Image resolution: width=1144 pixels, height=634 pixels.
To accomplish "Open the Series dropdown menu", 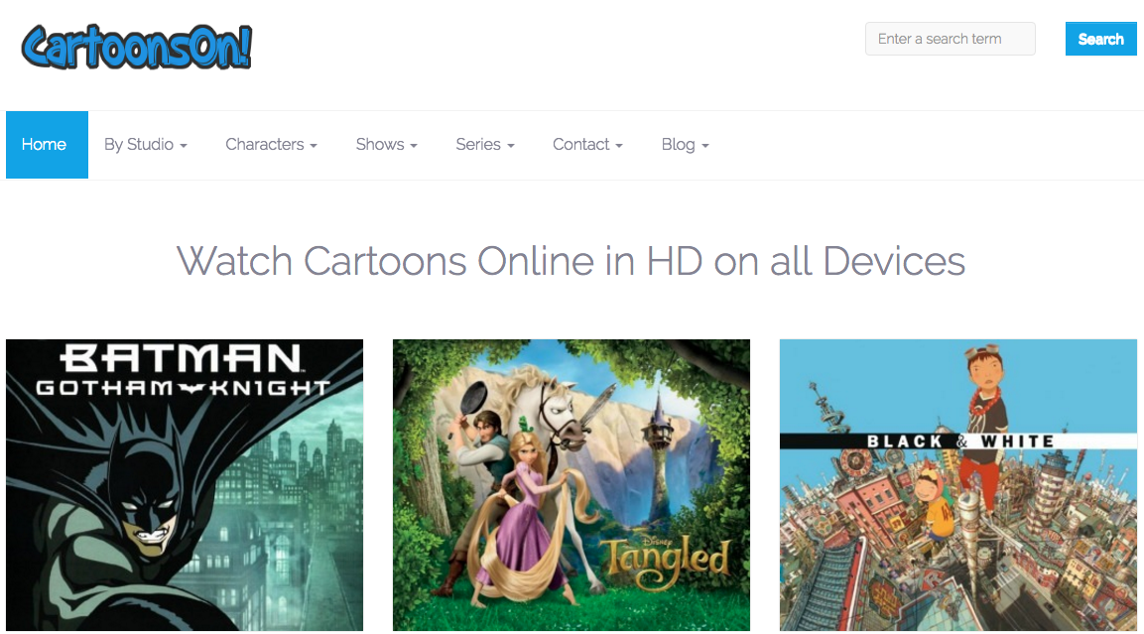I will click(x=485, y=145).
